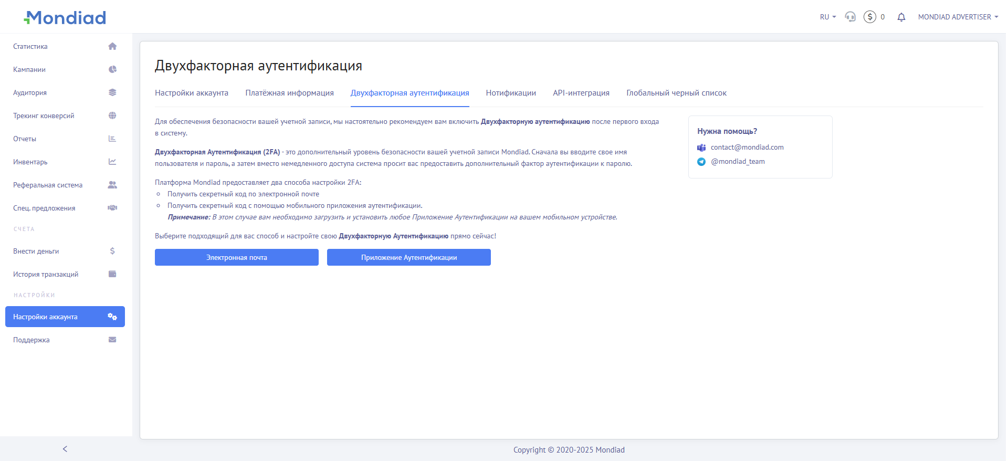Expand the MONDIAD ADVERTISER account menu

958,17
